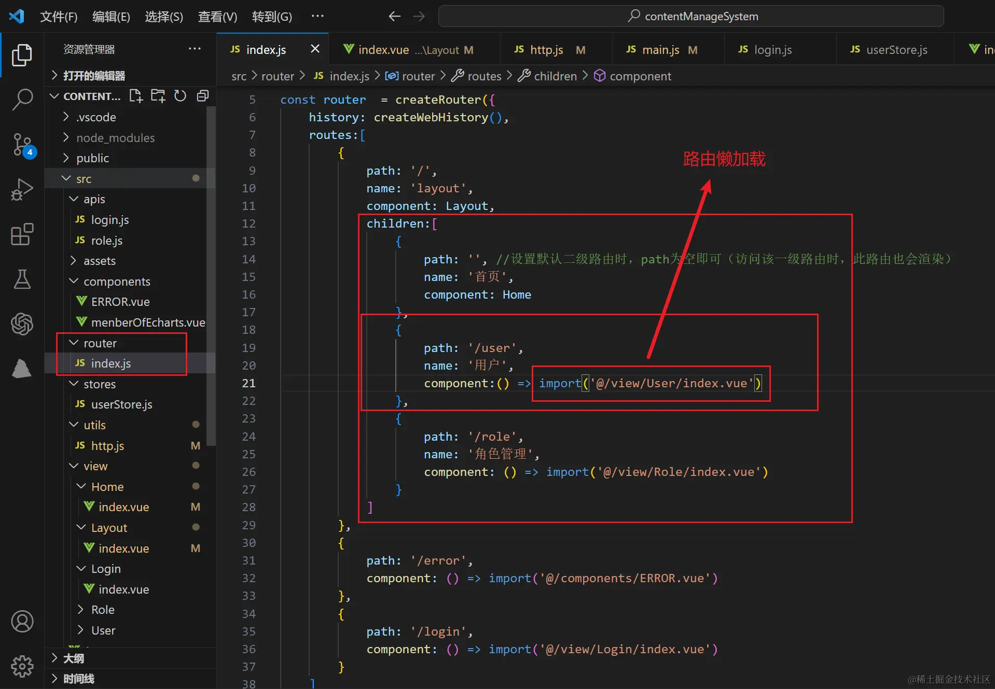The width and height of the screenshot is (995, 689).
Task: Refresh the explorer file tree
Action: pyautogui.click(x=180, y=96)
